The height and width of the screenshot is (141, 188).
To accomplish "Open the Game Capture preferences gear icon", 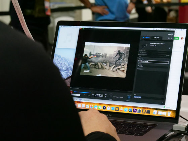I will [x=169, y=38].
